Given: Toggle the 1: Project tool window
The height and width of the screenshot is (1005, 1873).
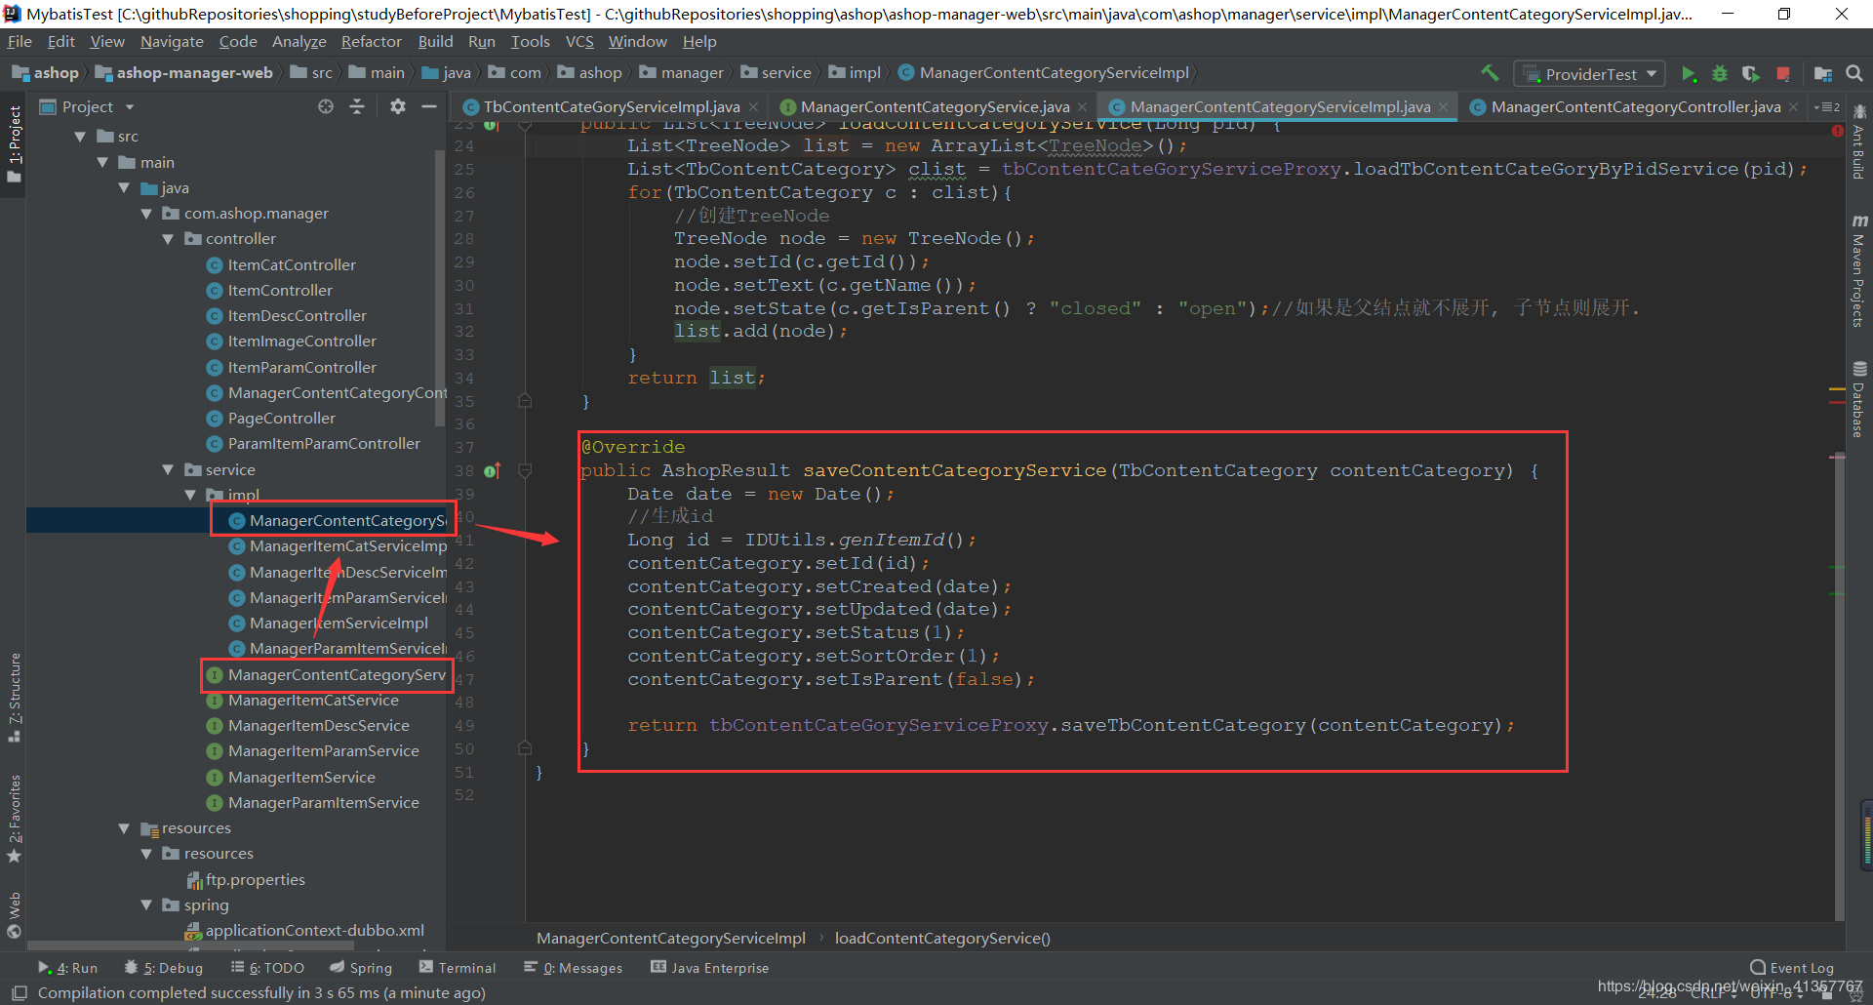Looking at the screenshot, I should click(14, 144).
